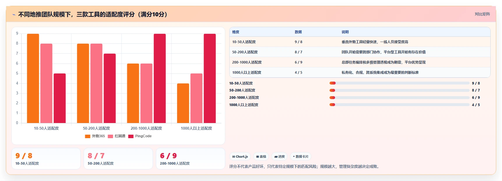Click progress list label 50-200人适配度
502x181 pixels.
242,90
